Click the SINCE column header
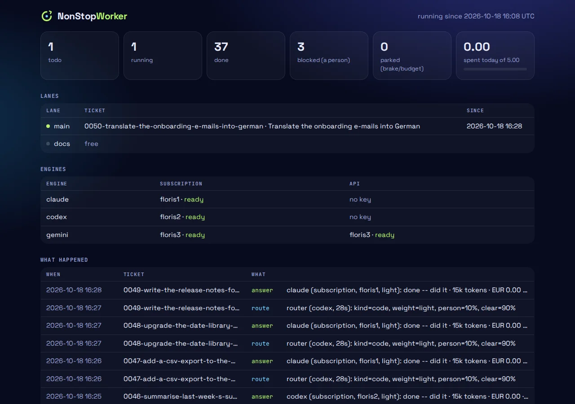Screen dimensions: 575x404 click(x=475, y=110)
